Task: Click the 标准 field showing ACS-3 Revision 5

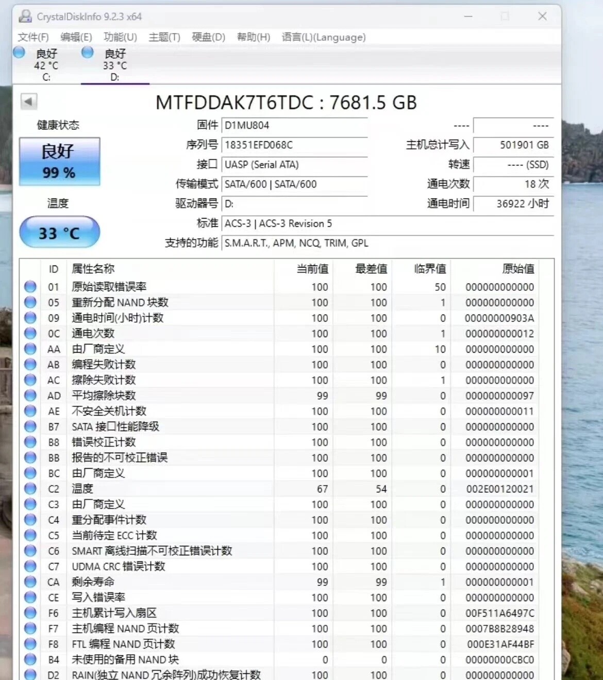Action: [x=388, y=223]
